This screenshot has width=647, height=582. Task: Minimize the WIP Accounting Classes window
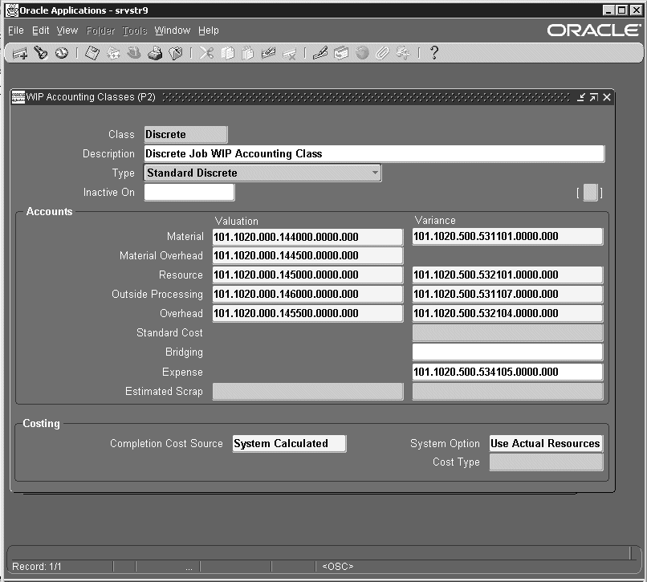581,97
